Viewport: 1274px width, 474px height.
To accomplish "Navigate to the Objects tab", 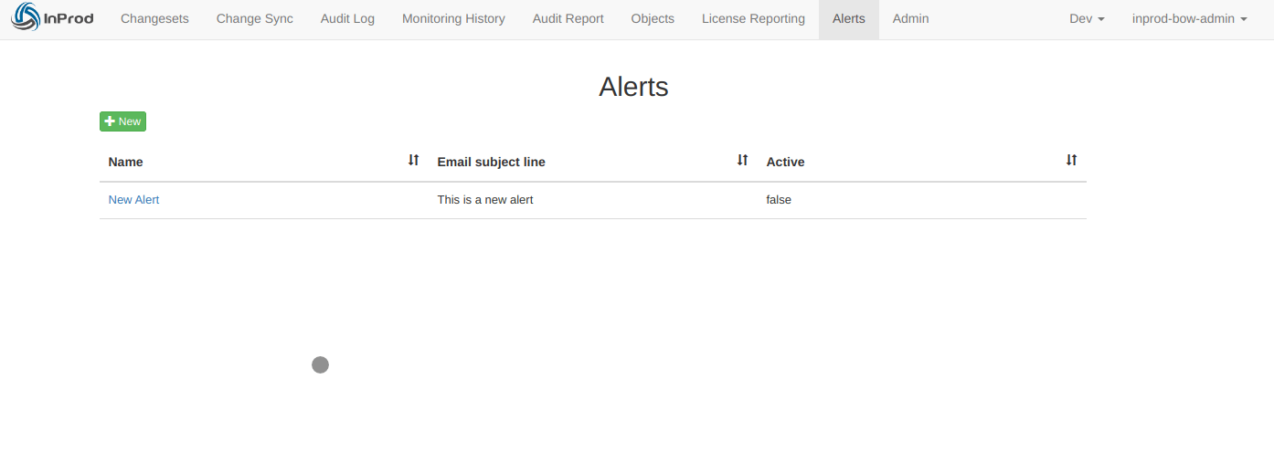I will [x=653, y=19].
